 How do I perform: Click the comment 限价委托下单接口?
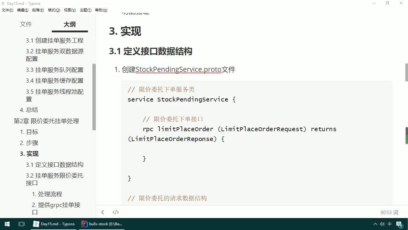click(173, 119)
